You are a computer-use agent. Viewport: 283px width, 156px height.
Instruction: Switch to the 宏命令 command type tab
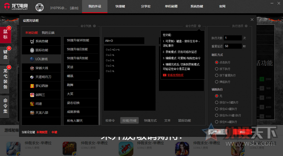[110, 121]
